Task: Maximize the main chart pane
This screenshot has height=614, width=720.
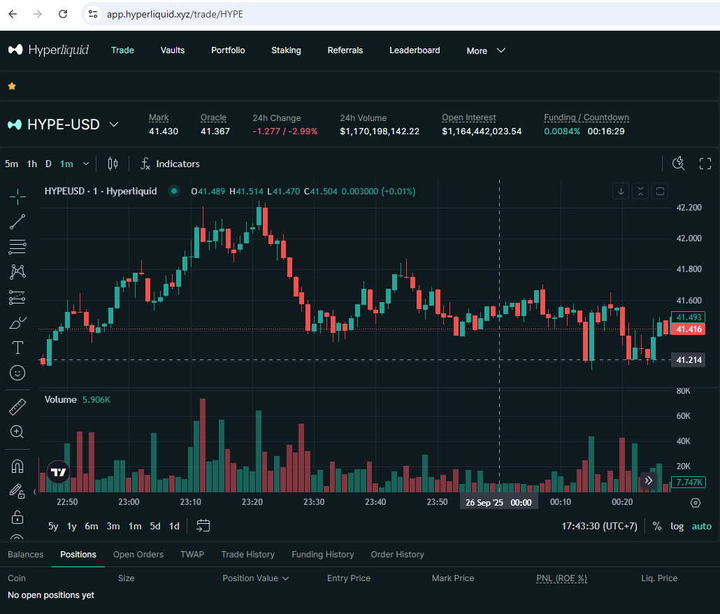Action: tap(660, 191)
